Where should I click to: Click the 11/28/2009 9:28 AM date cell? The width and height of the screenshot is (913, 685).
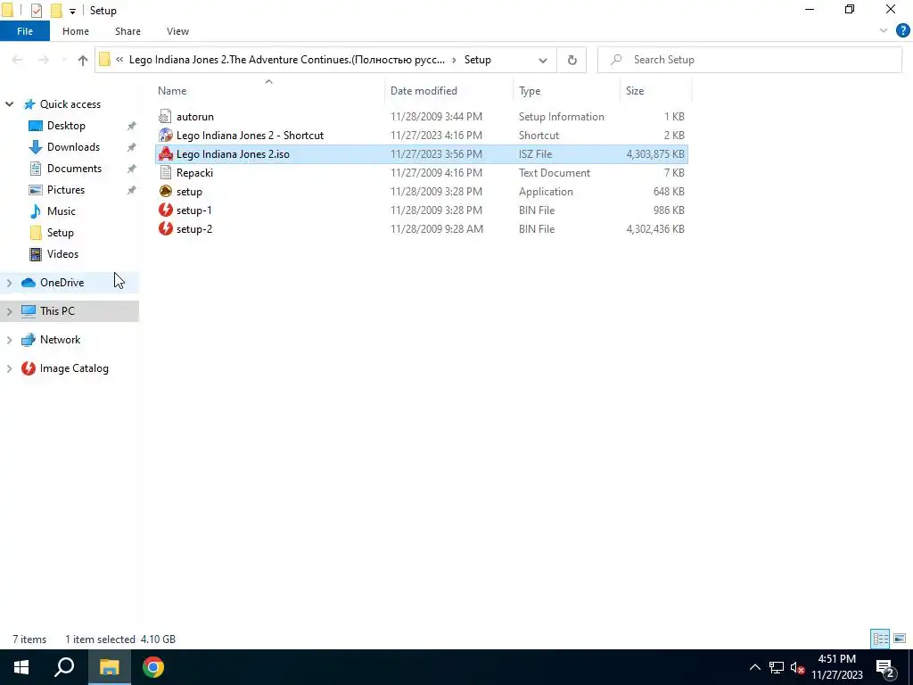(x=437, y=229)
